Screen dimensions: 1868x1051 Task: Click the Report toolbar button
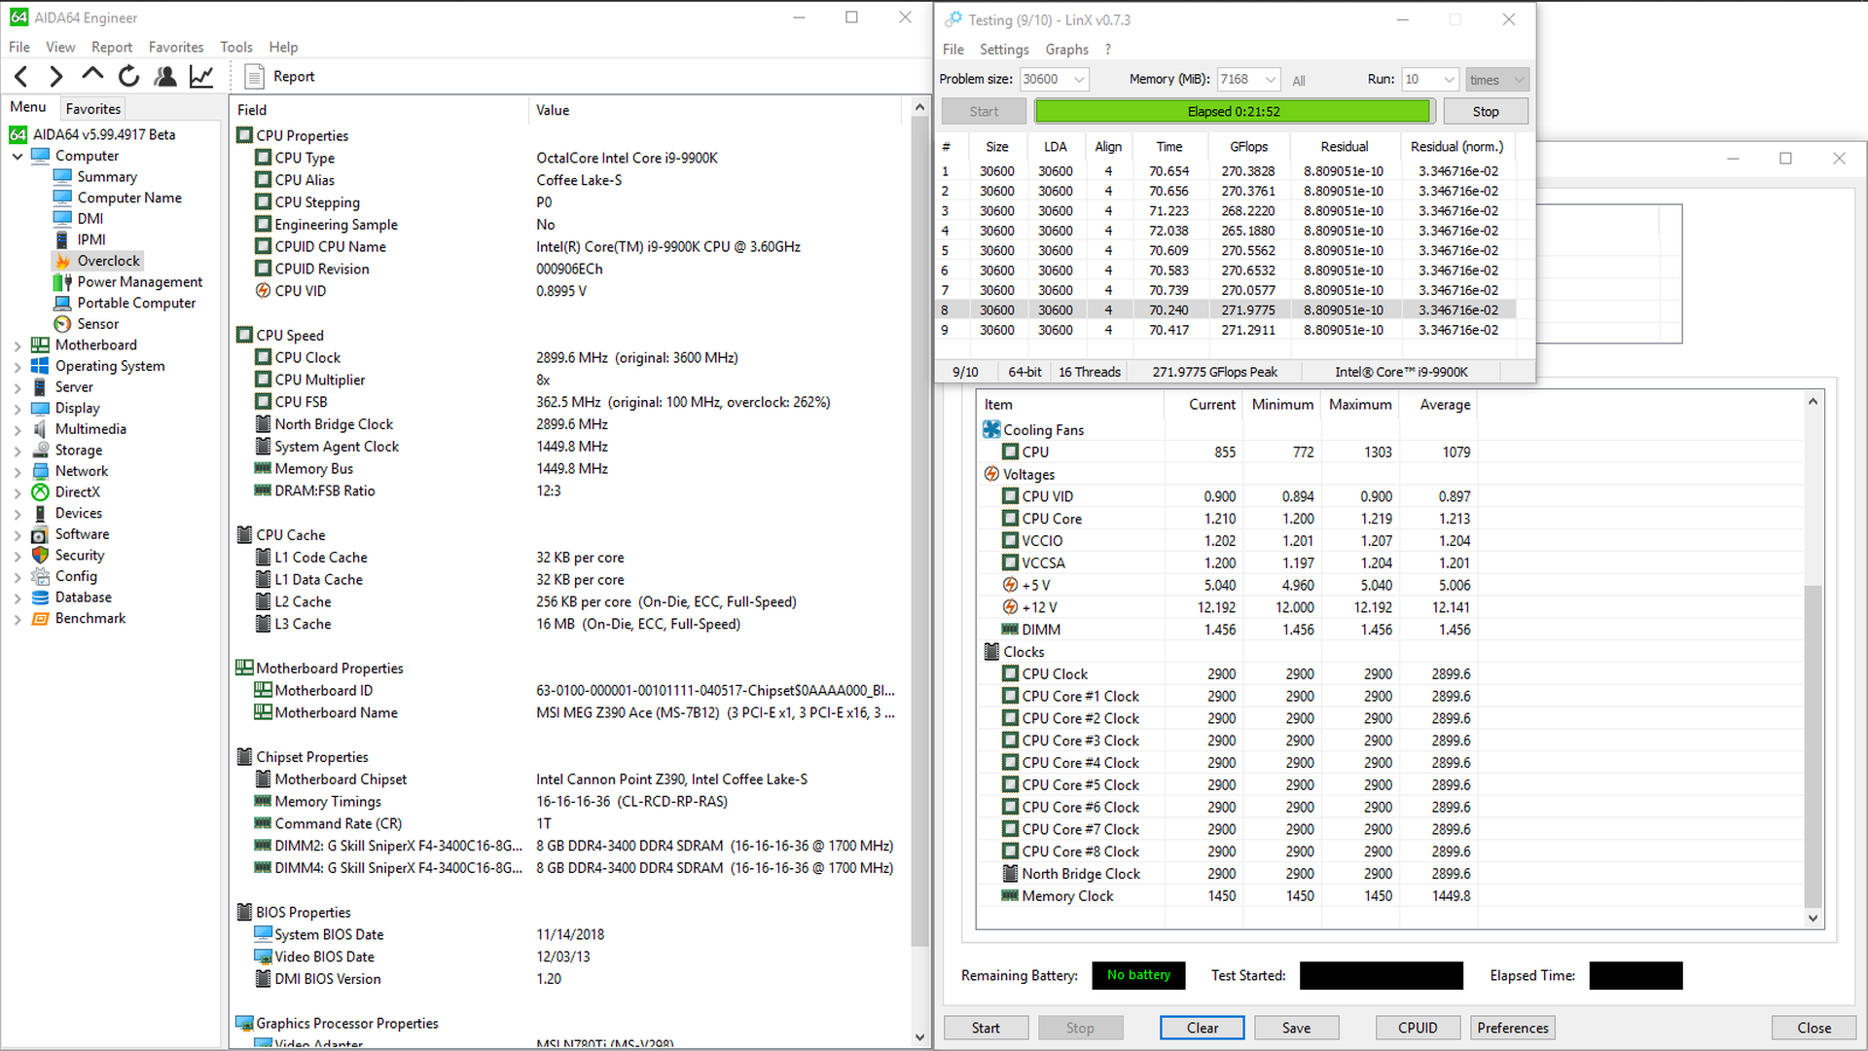(280, 76)
